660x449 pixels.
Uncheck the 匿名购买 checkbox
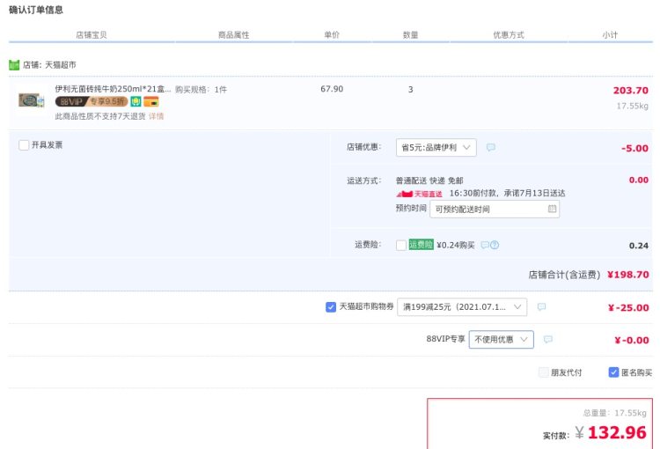pos(613,372)
